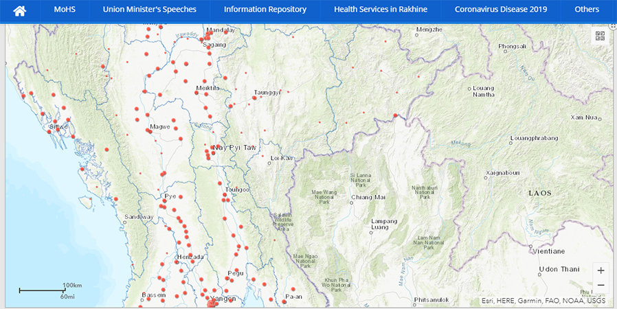Click the red marker at Pa-an
This screenshot has width=617, height=309.
pyautogui.click(x=284, y=302)
